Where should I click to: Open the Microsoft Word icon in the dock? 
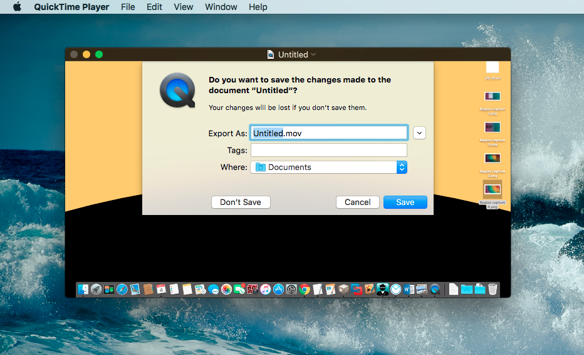409,289
